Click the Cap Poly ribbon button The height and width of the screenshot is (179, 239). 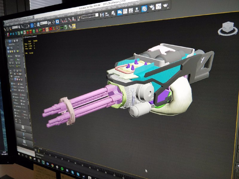pos(21,90)
